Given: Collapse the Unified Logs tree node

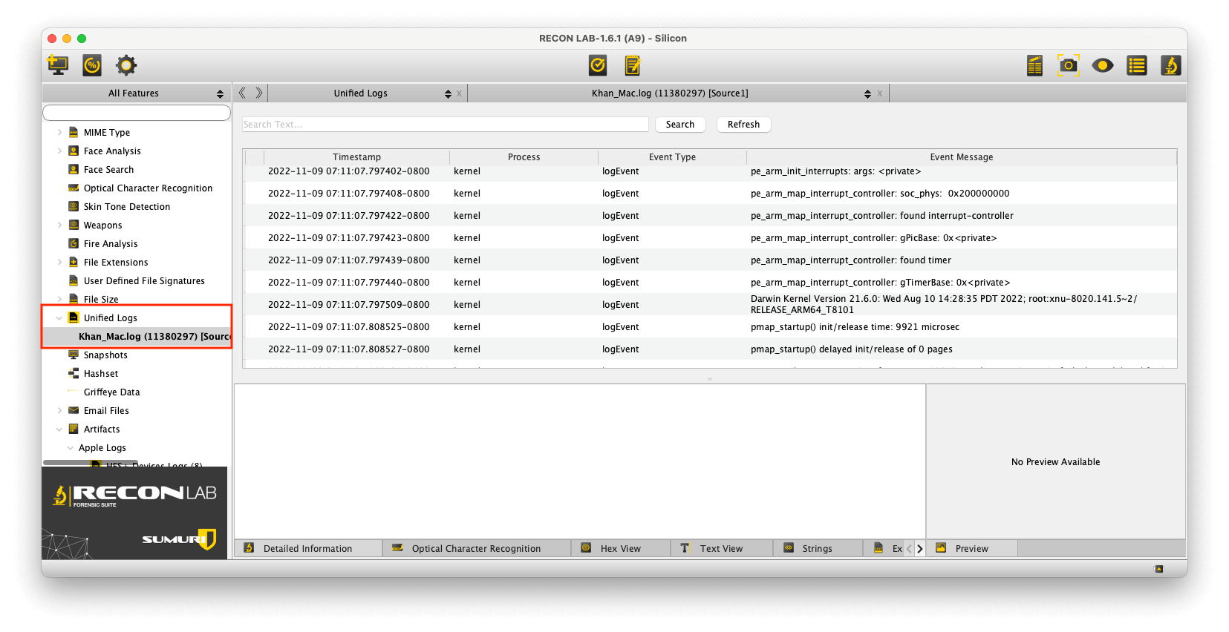Looking at the screenshot, I should point(59,318).
